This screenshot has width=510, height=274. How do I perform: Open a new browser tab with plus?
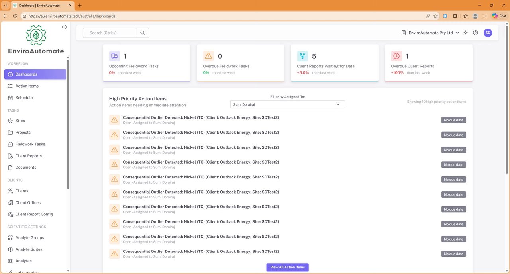[x=80, y=6]
